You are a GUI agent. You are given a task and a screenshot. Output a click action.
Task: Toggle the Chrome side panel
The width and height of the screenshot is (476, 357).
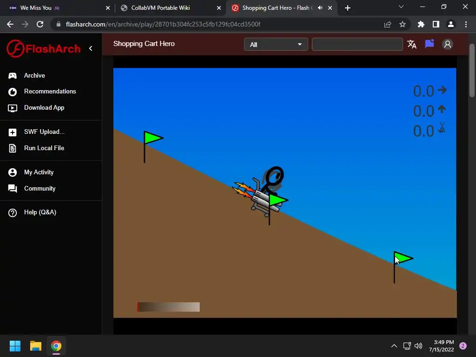click(436, 24)
